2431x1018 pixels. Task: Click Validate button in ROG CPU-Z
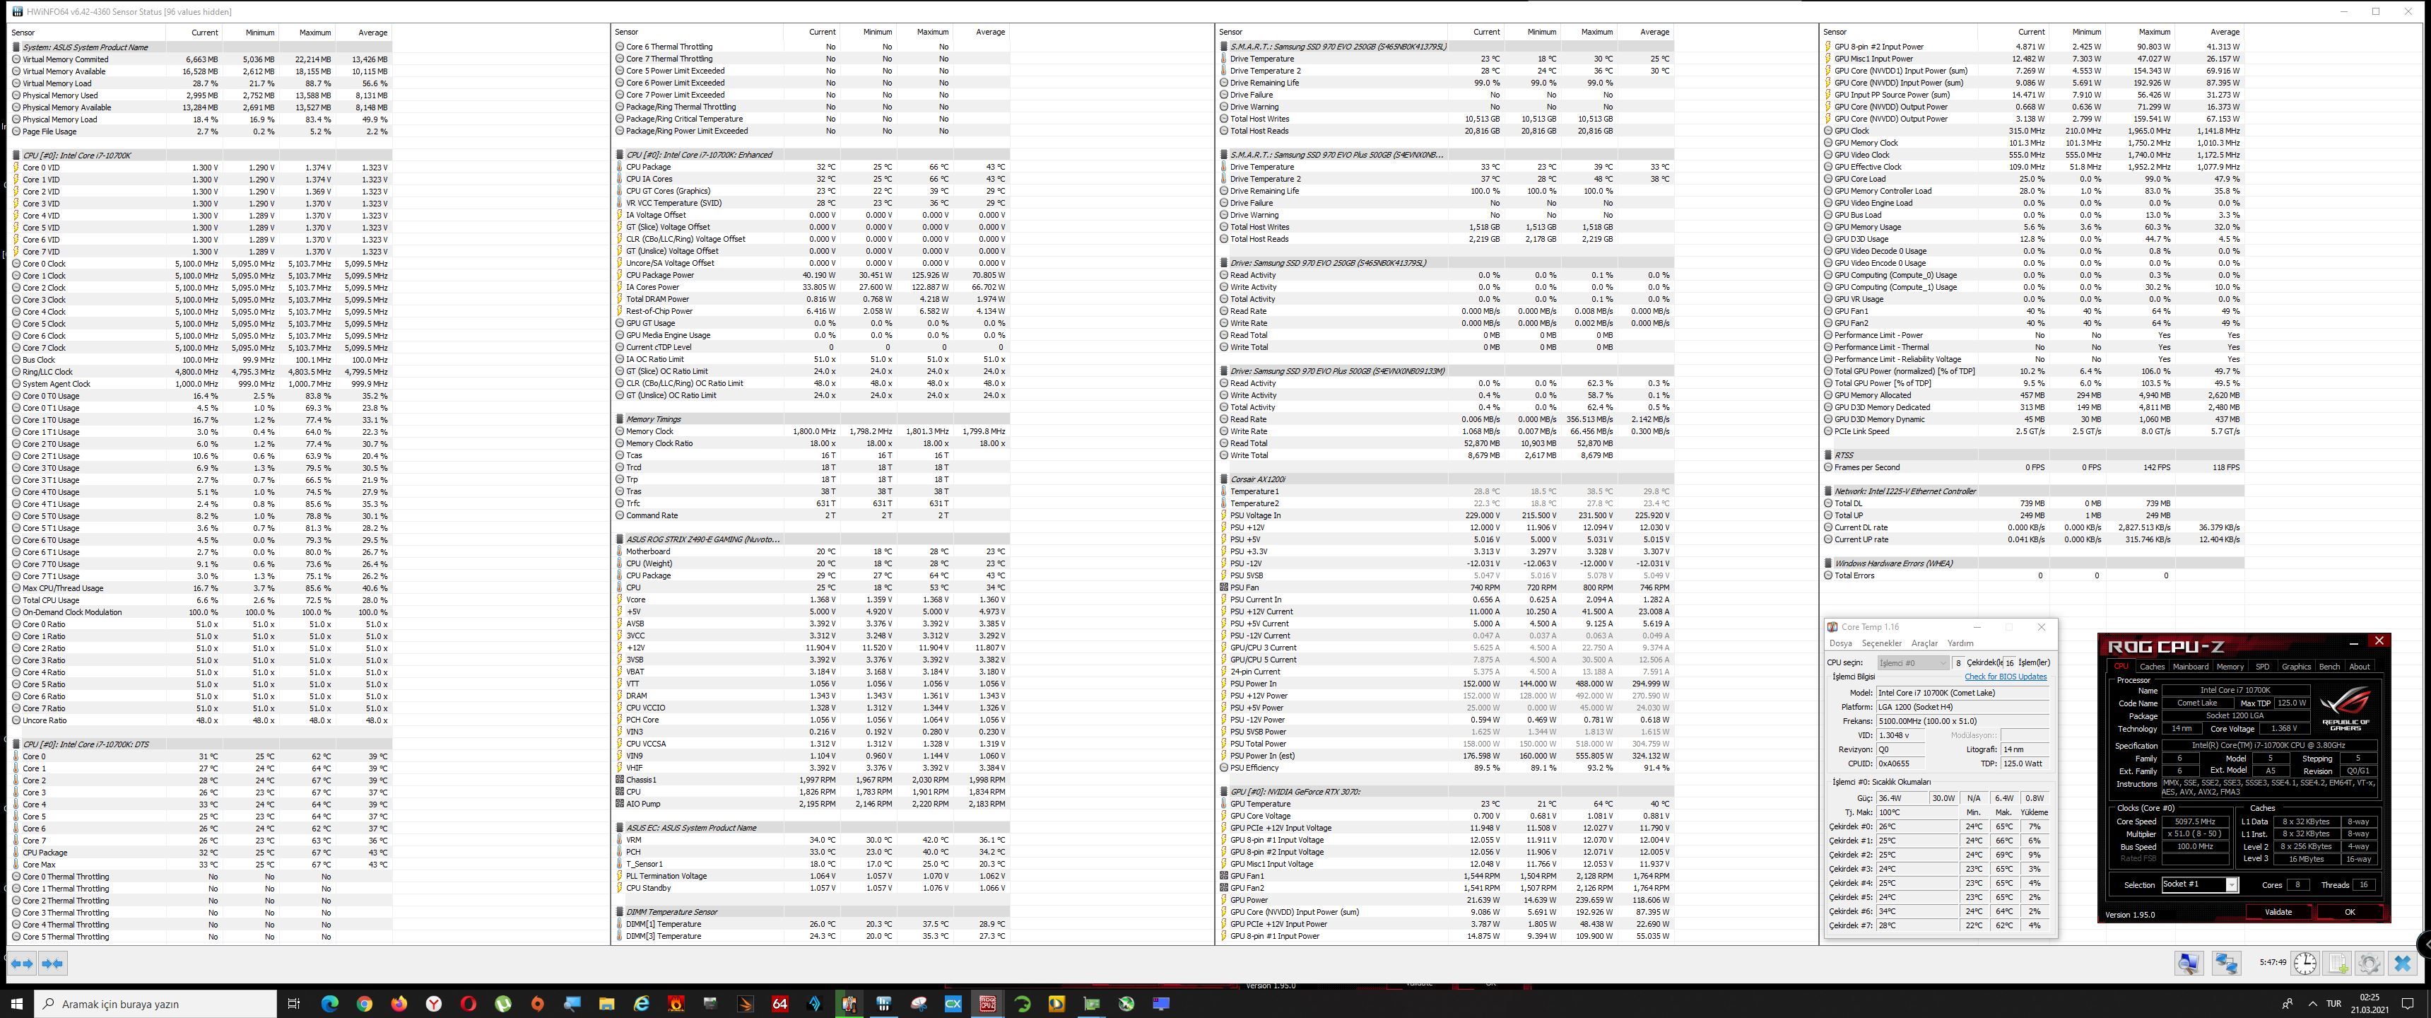(2278, 912)
